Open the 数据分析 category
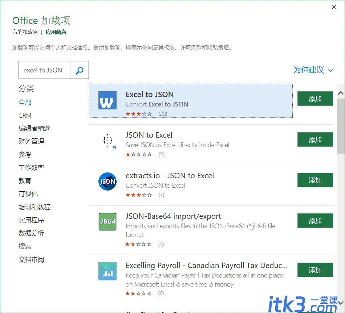The width and height of the screenshot is (345, 313). coord(31,233)
